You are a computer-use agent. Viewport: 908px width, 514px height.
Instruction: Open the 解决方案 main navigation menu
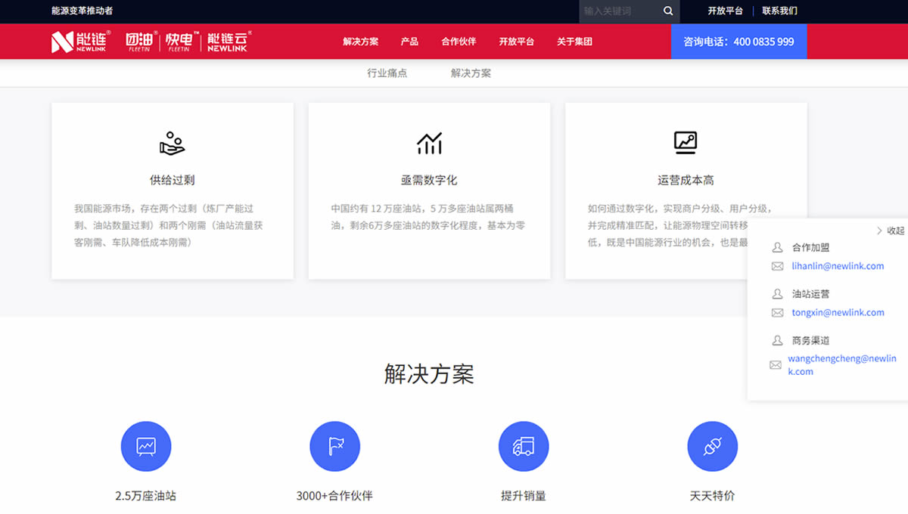360,42
